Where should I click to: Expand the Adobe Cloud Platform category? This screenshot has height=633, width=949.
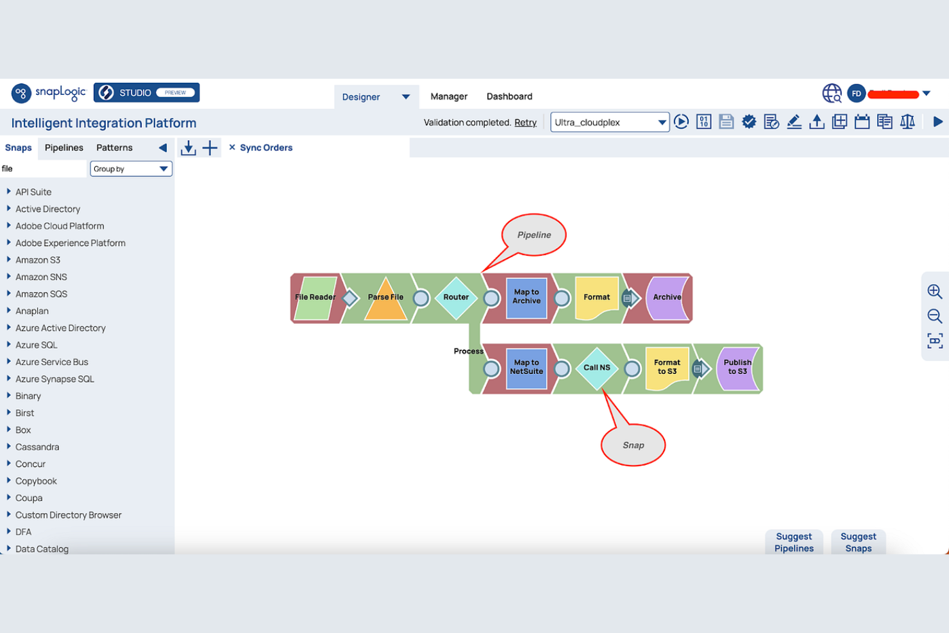[8, 225]
